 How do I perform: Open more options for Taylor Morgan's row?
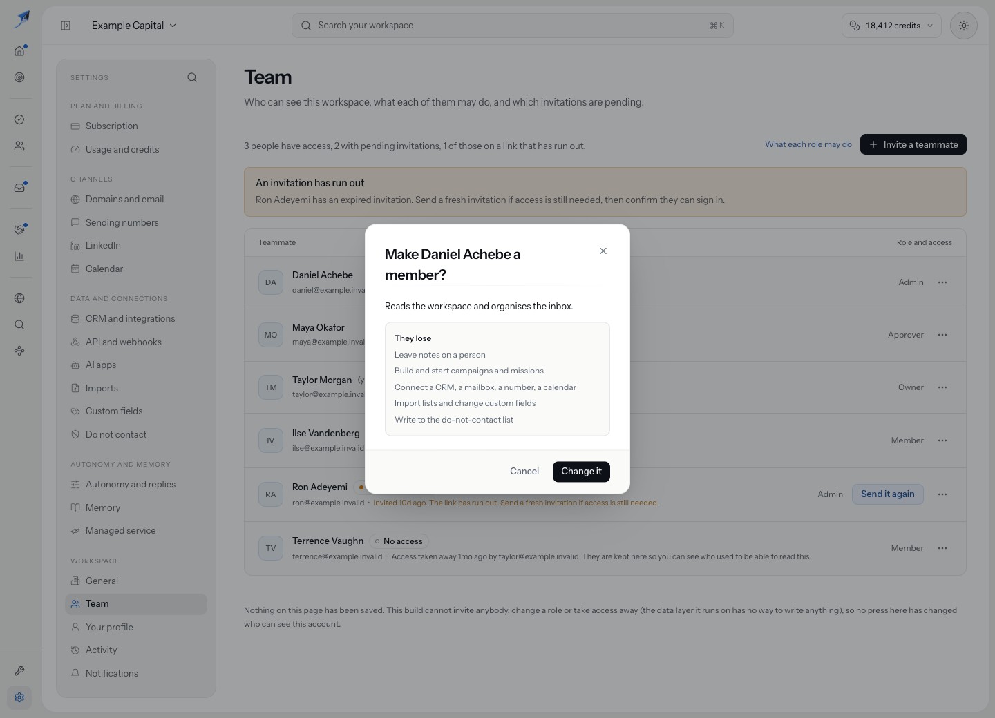click(942, 387)
